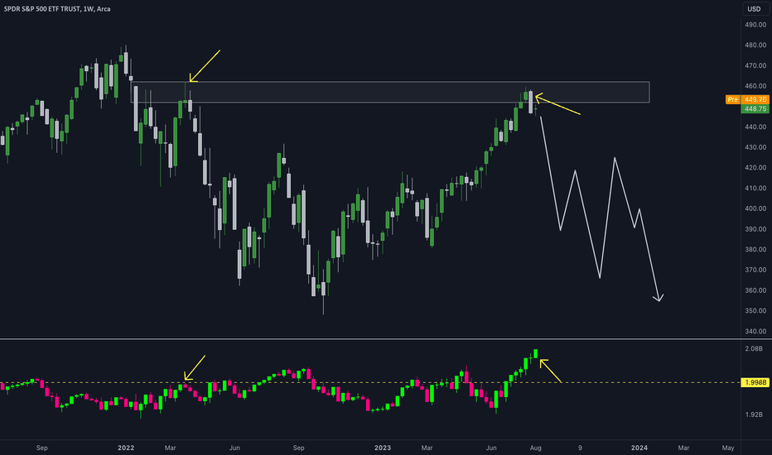
Task: Click the 380.00 price axis label
Action: point(755,249)
